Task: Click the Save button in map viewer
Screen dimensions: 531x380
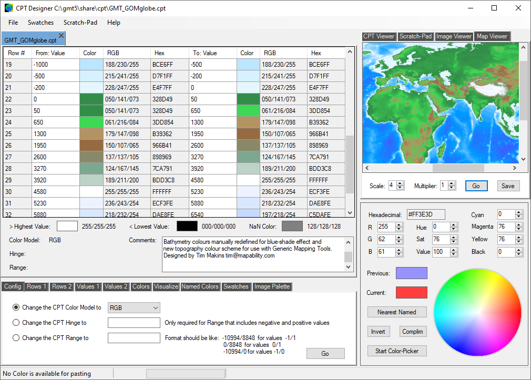Action: 508,186
